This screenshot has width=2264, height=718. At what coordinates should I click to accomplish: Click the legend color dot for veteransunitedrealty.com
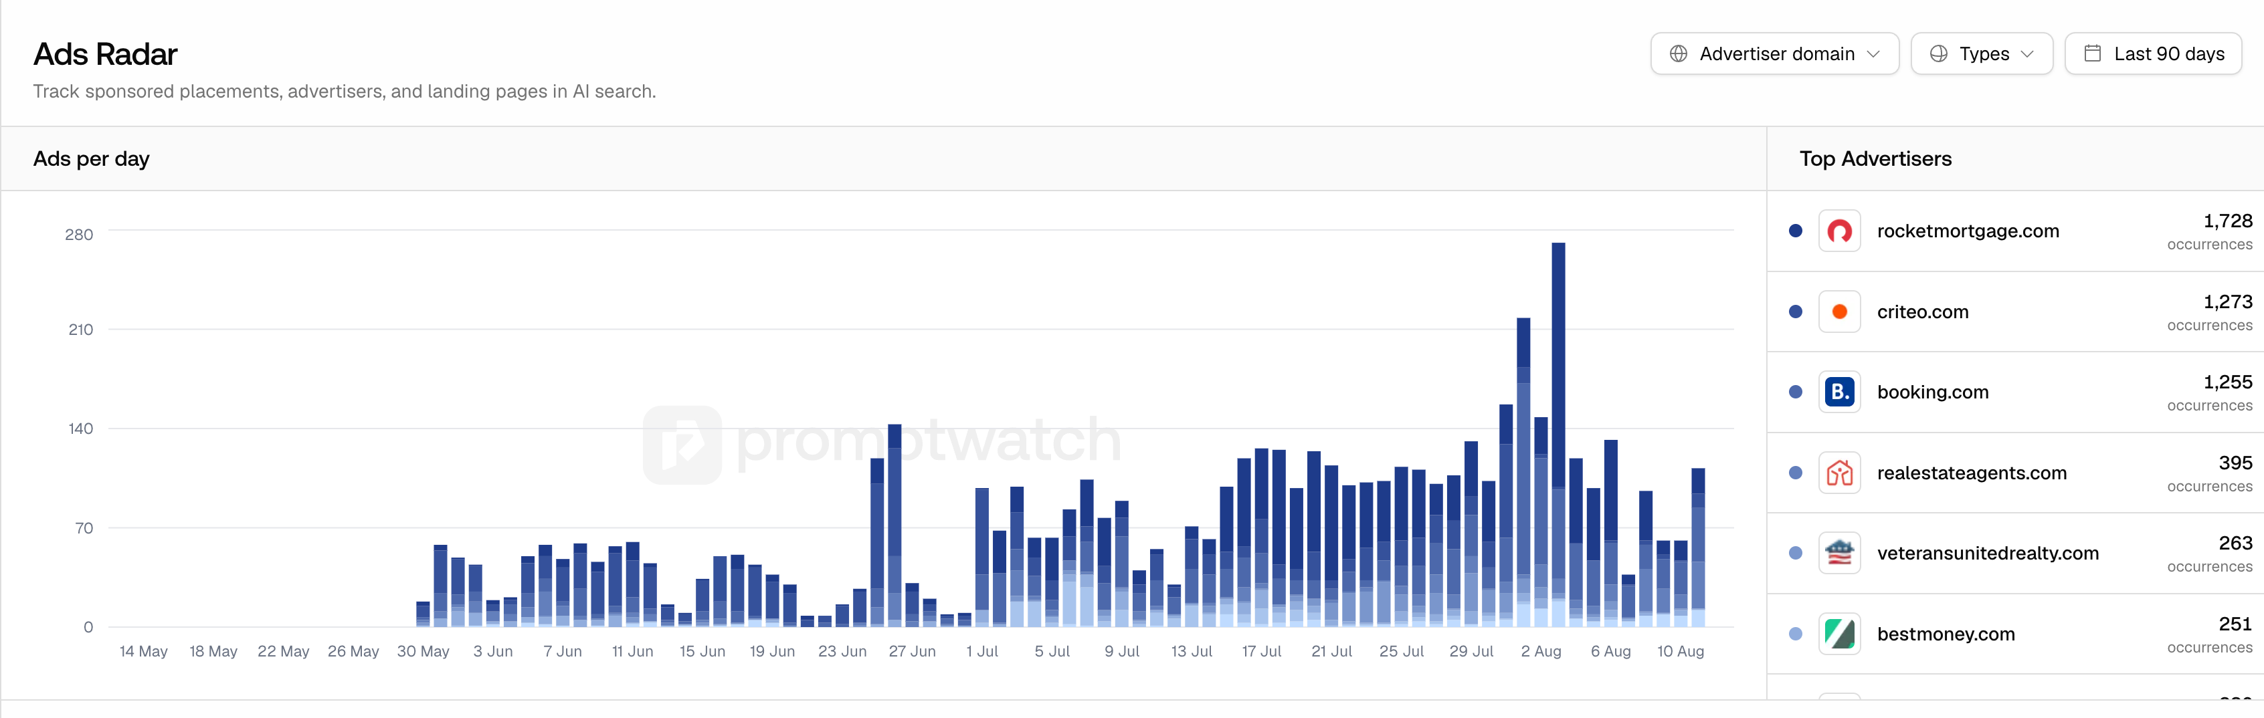1795,553
